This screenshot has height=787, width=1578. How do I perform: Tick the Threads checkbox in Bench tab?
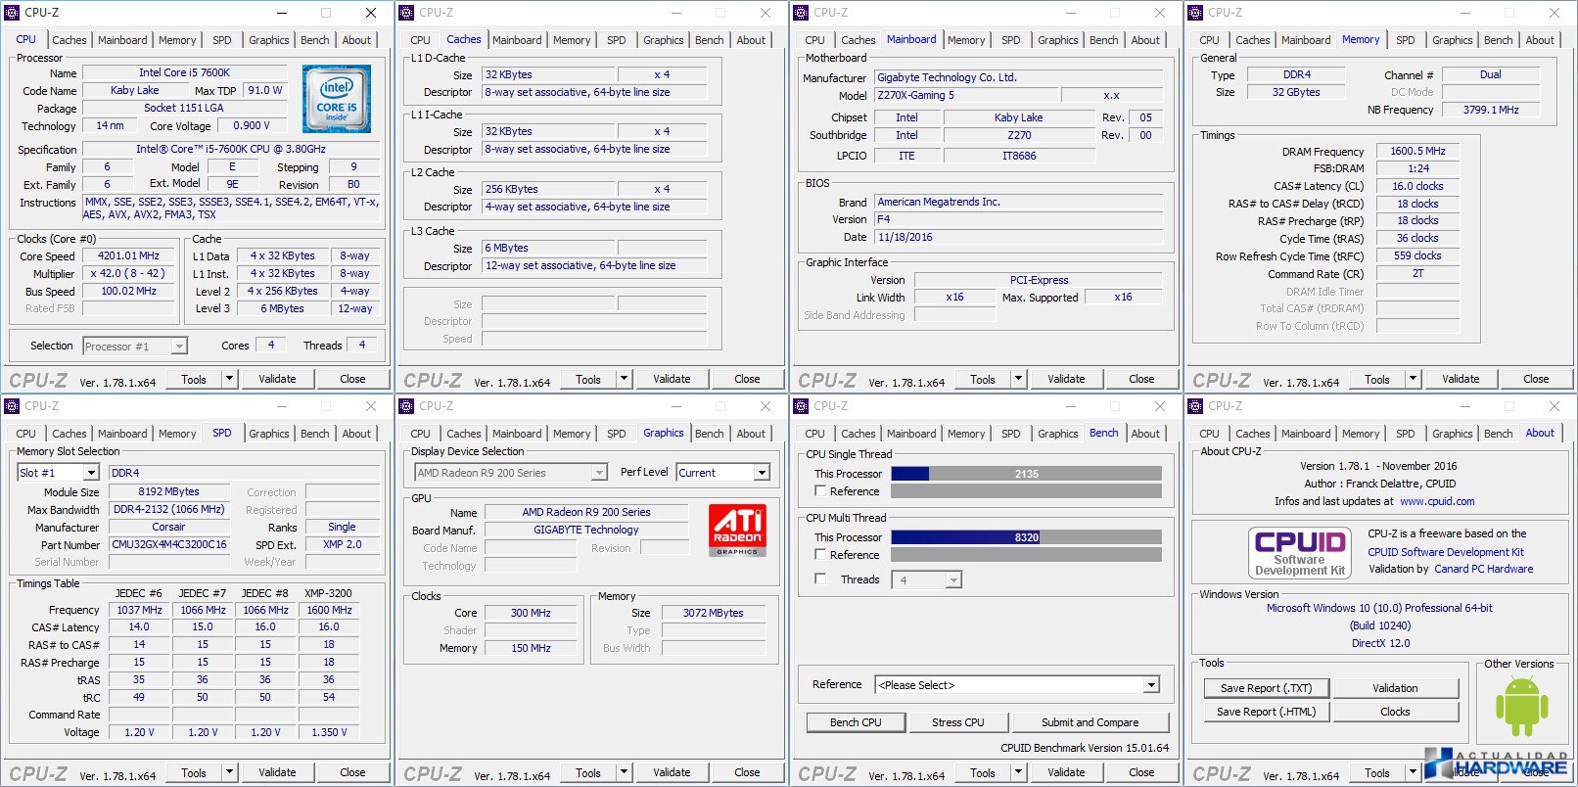[x=820, y=579]
